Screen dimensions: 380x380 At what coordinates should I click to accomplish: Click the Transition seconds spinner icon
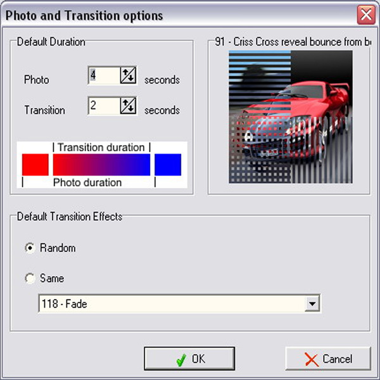[x=128, y=106]
